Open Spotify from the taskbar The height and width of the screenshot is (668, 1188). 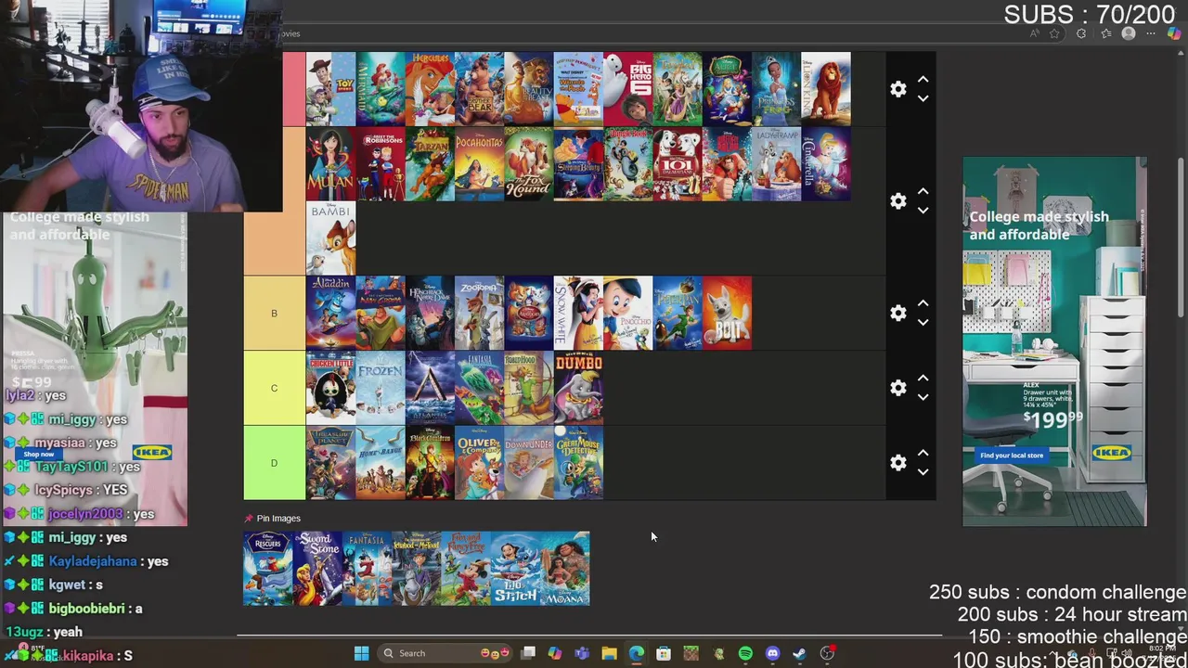pos(745,653)
